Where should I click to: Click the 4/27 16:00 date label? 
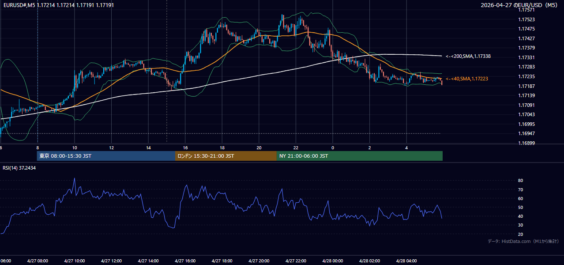pyautogui.click(x=185, y=261)
